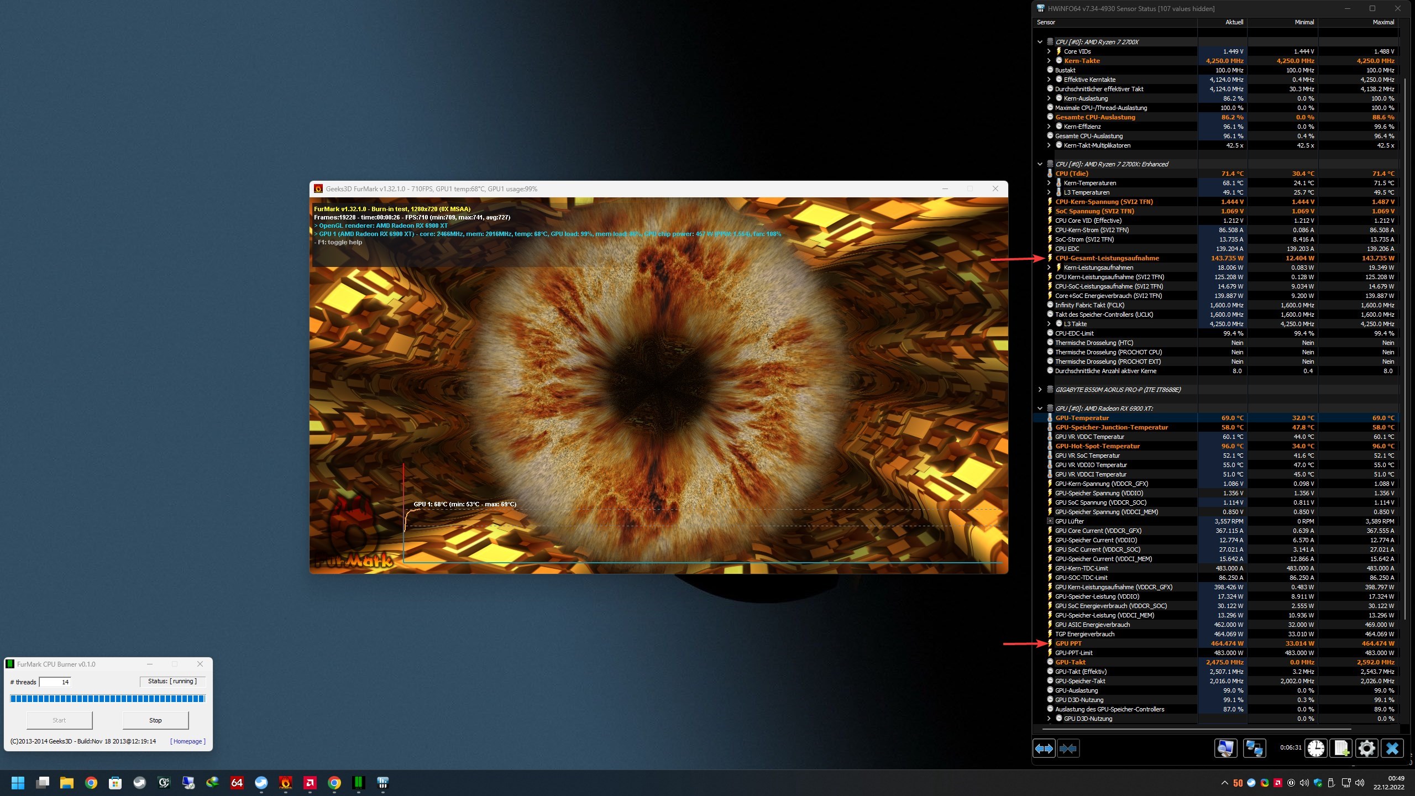Image resolution: width=1415 pixels, height=796 pixels.
Task: Click the AIDA64 taskbar icon
Action: [x=237, y=783]
